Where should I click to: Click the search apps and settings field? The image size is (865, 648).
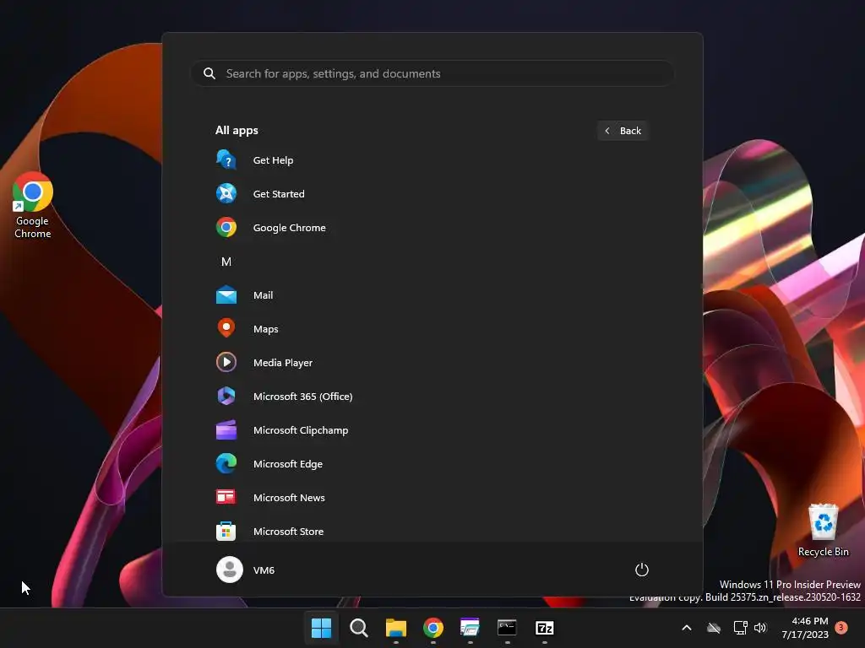tap(432, 73)
